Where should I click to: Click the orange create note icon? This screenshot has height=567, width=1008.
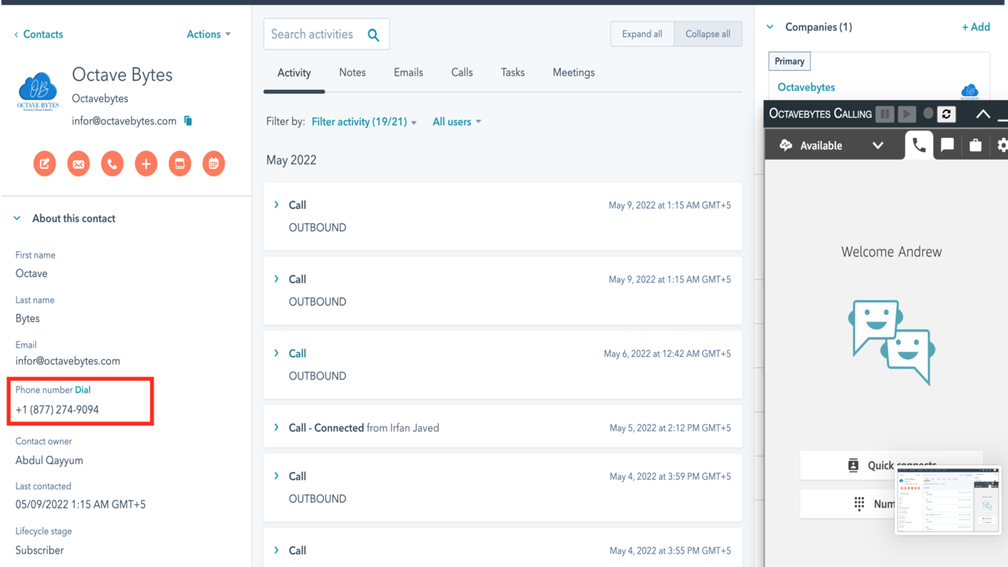(45, 164)
